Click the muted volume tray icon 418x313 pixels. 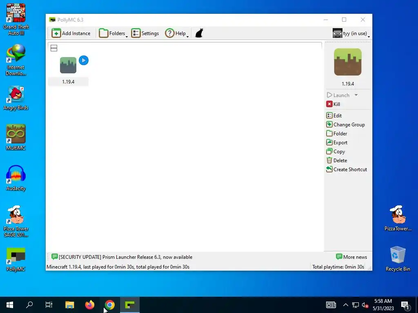[x=365, y=305]
